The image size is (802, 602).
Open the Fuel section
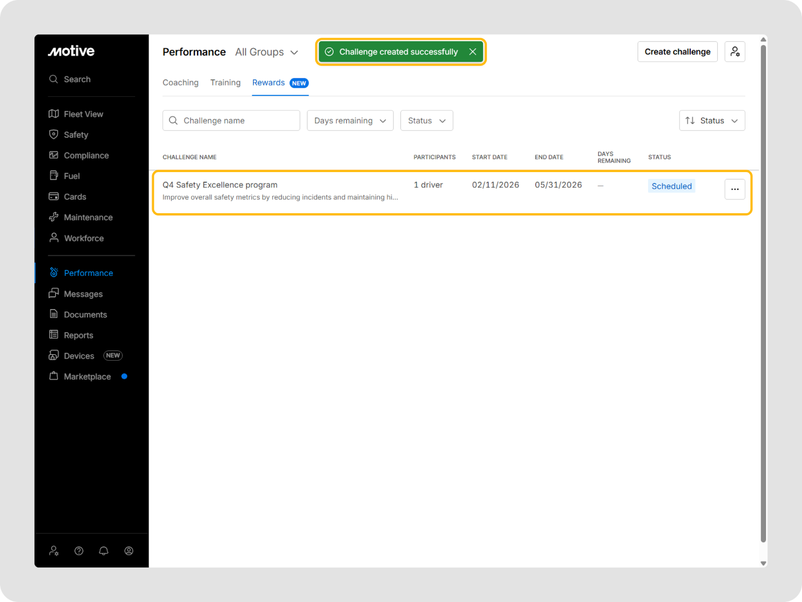72,176
